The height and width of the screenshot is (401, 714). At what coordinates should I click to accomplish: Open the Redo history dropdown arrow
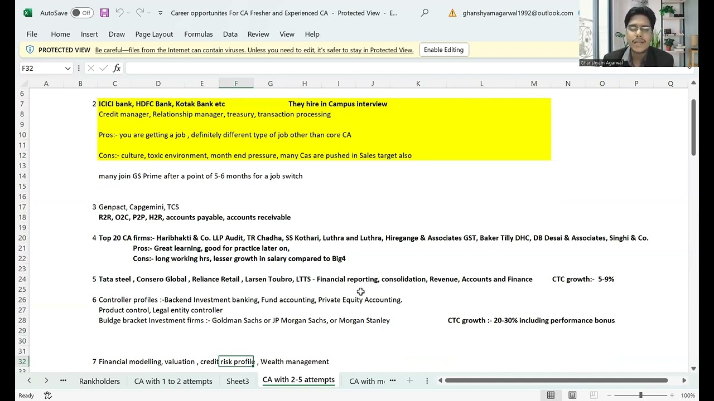(149, 13)
